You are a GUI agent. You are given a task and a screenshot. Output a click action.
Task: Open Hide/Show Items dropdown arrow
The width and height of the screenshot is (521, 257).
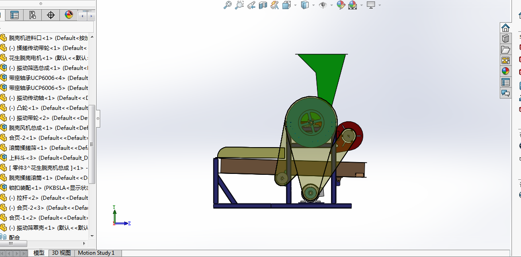(331, 5)
